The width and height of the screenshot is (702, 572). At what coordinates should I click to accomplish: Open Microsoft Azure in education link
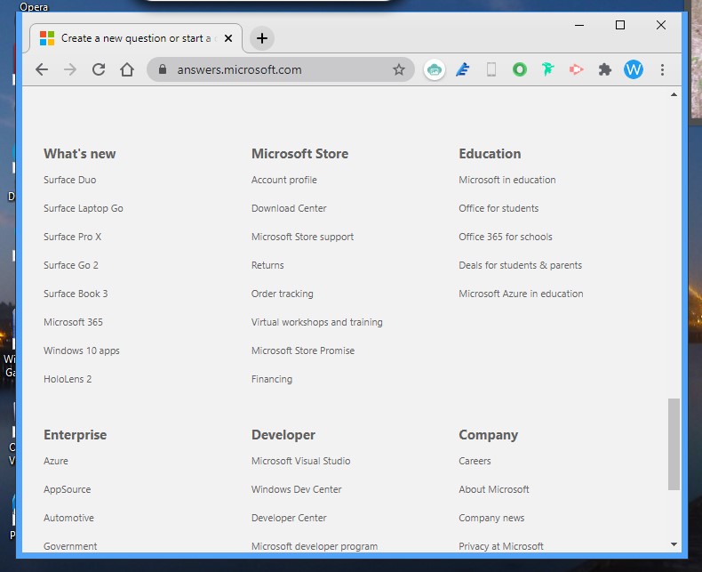tap(521, 294)
